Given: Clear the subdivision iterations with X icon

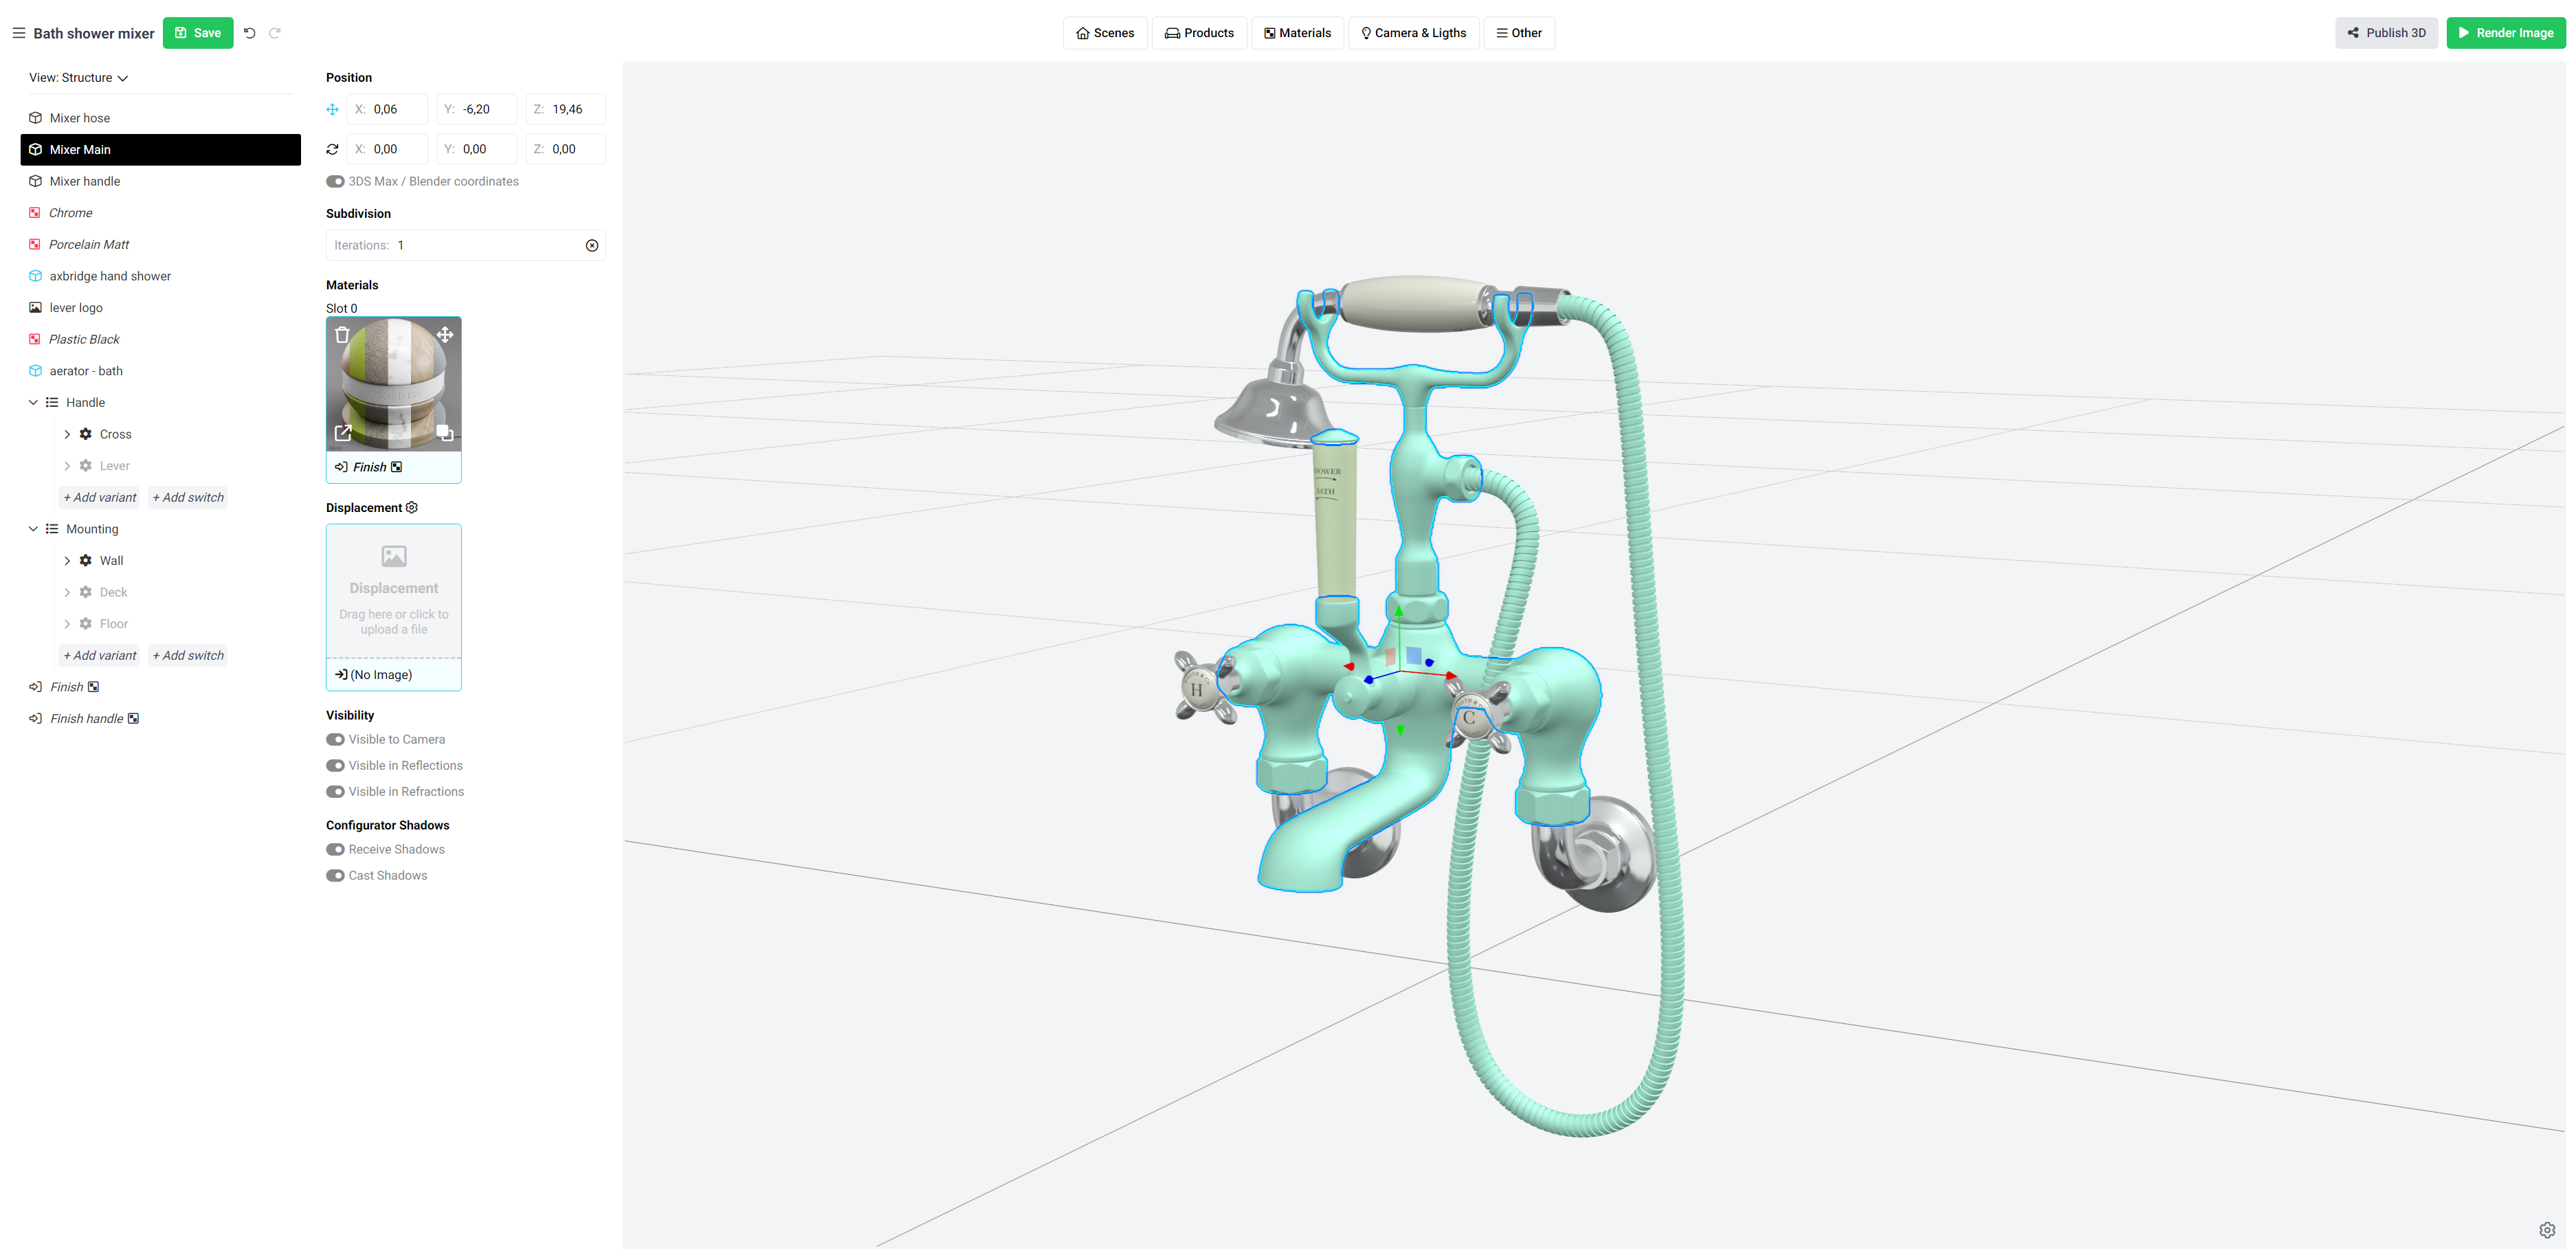Looking at the screenshot, I should pyautogui.click(x=592, y=246).
